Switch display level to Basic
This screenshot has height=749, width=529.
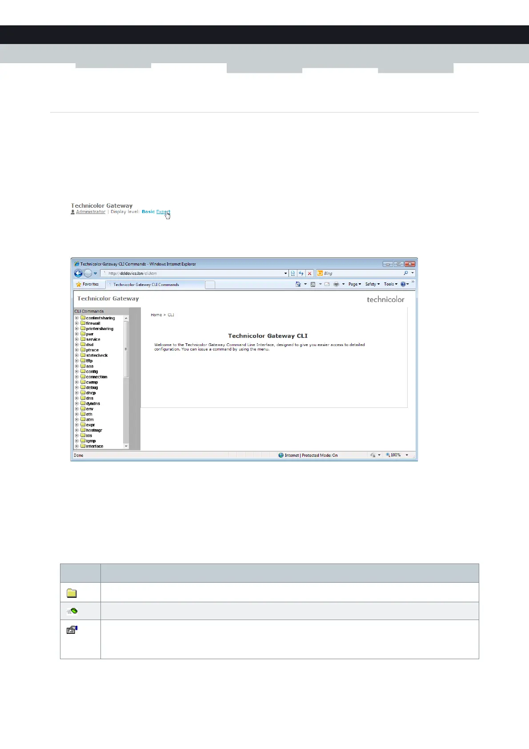(x=148, y=212)
